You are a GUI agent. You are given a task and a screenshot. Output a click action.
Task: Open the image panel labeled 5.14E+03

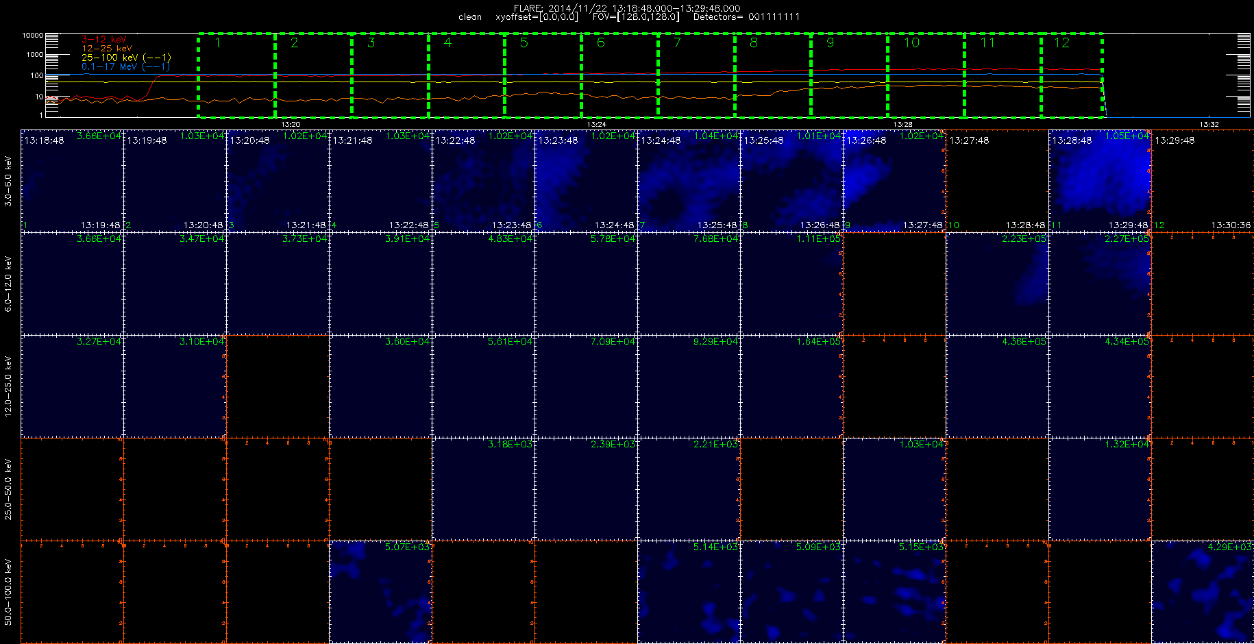pyautogui.click(x=689, y=592)
